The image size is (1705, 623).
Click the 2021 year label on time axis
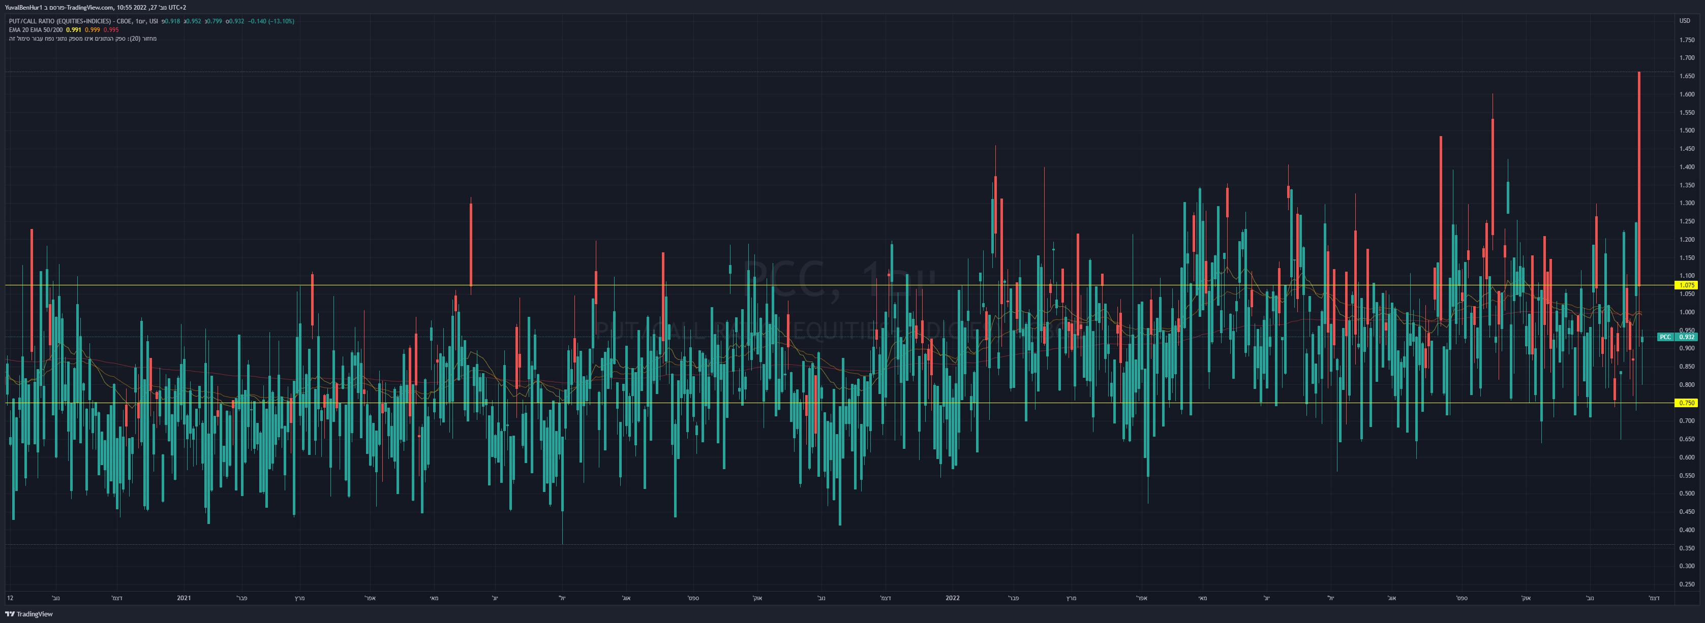click(184, 598)
